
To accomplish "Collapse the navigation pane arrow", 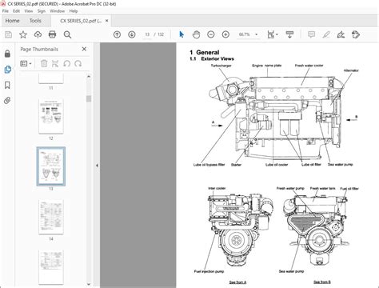I will click(97, 166).
